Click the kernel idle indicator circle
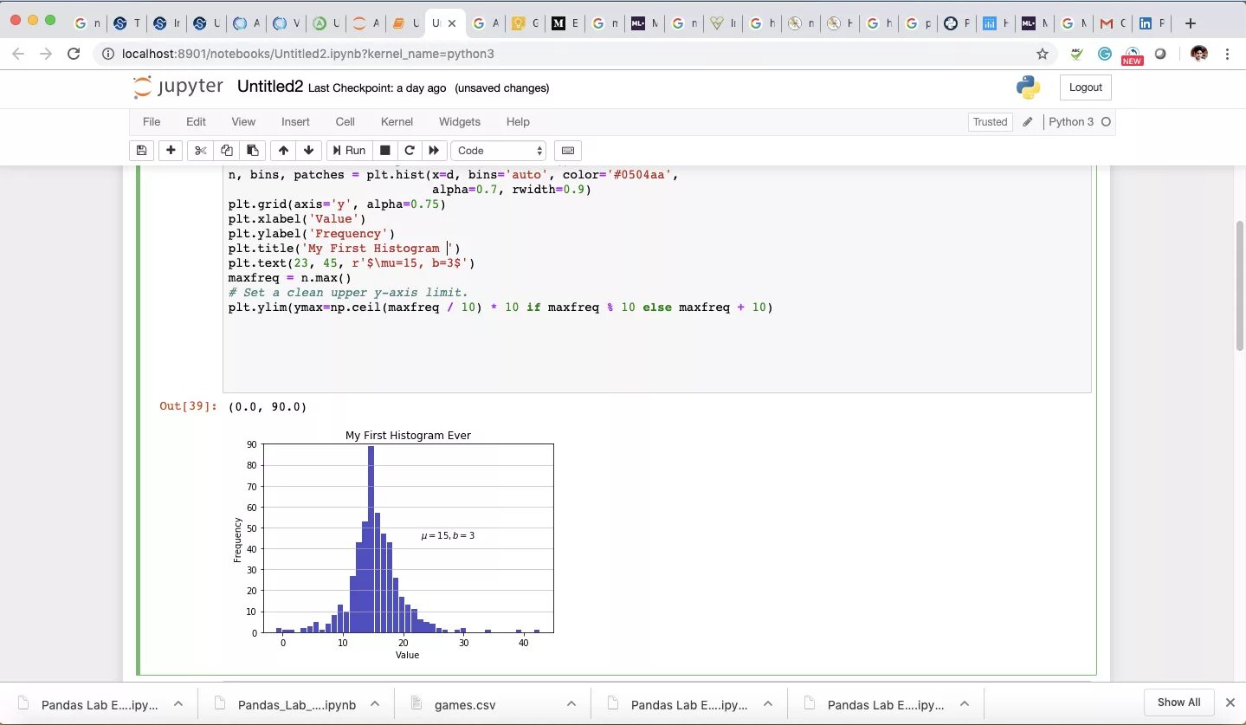 click(x=1106, y=122)
